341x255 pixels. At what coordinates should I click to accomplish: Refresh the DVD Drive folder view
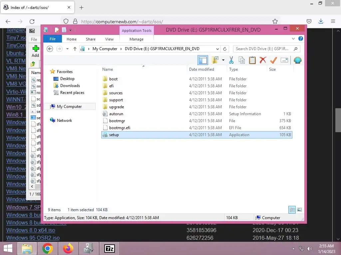click(225, 49)
